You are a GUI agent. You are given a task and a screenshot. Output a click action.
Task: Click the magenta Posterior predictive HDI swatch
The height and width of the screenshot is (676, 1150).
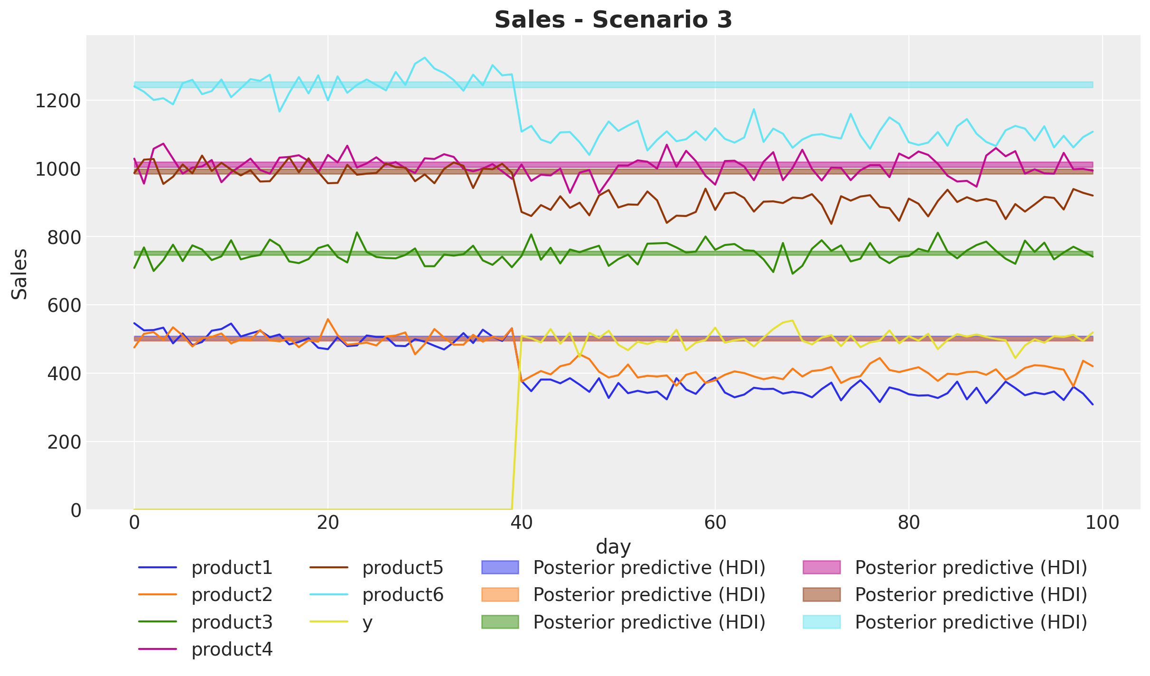[x=822, y=567]
